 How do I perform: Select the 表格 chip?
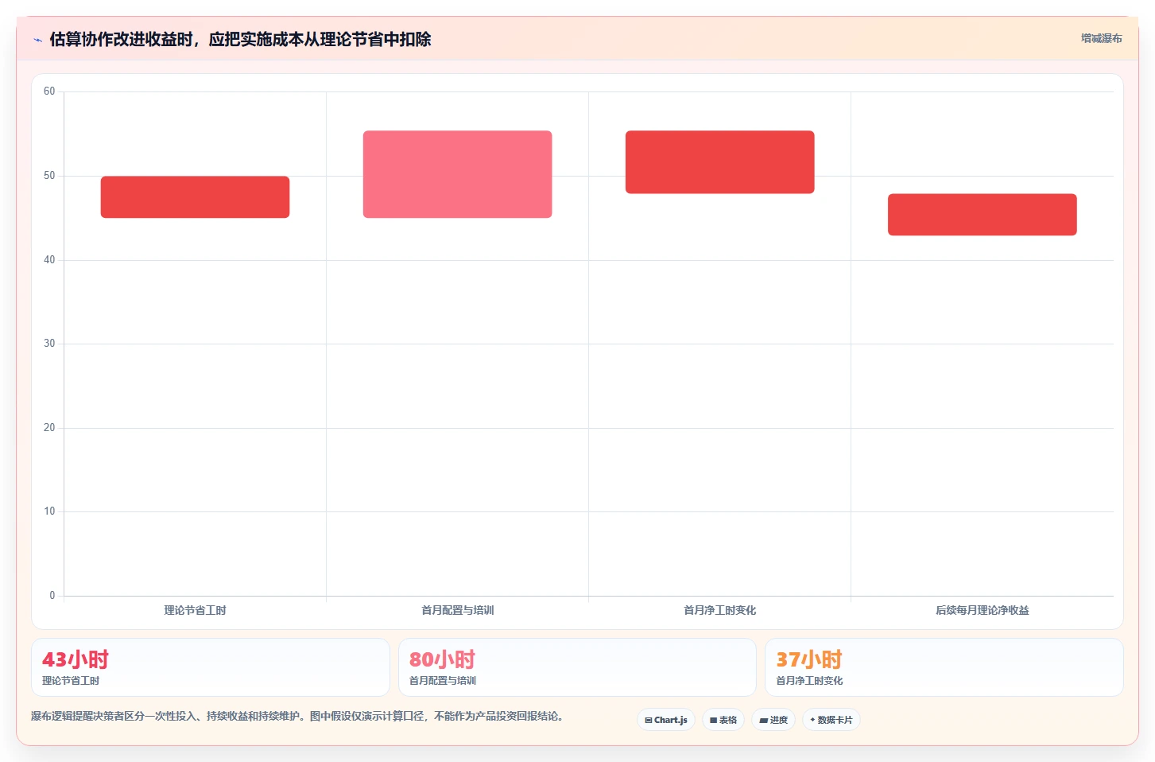723,720
